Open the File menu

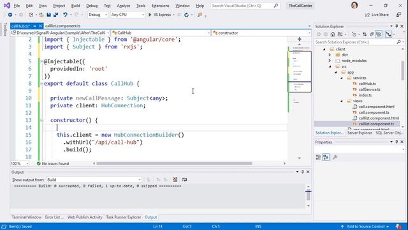point(17,6)
